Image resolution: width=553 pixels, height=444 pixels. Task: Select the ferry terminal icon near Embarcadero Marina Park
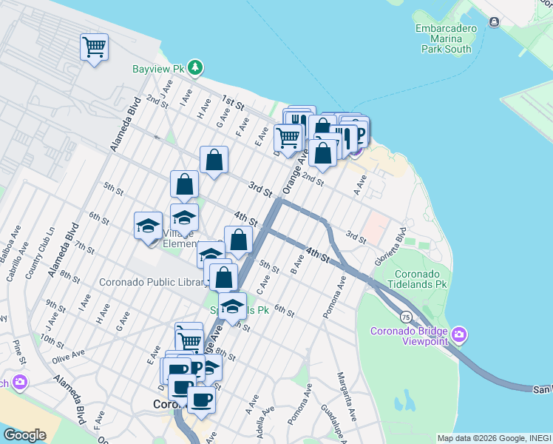point(494,22)
